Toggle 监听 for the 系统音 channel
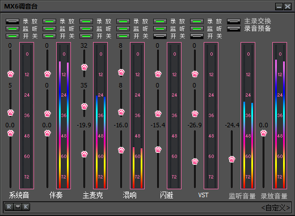This screenshot has width=295, height=216. (12, 29)
